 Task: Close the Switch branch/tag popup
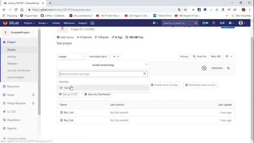(x=146, y=64)
